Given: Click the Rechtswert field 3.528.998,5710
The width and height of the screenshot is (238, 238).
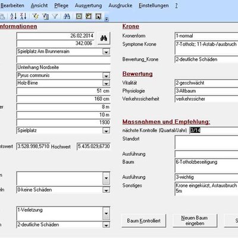Looking at the screenshot, I should click(33, 146).
